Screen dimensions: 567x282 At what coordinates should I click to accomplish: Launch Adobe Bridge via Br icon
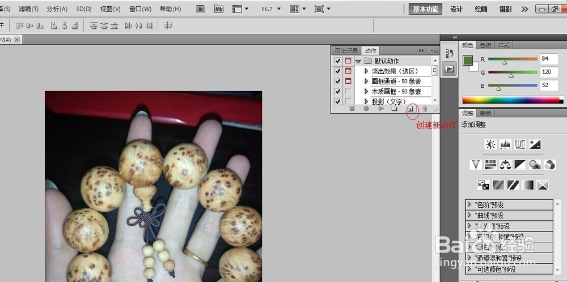[201, 9]
